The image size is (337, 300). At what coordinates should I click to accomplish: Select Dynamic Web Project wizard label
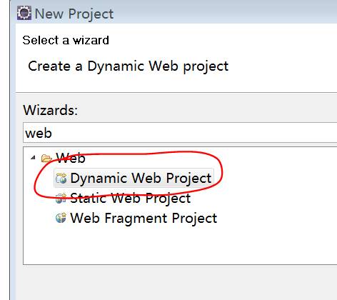pyautogui.click(x=141, y=178)
